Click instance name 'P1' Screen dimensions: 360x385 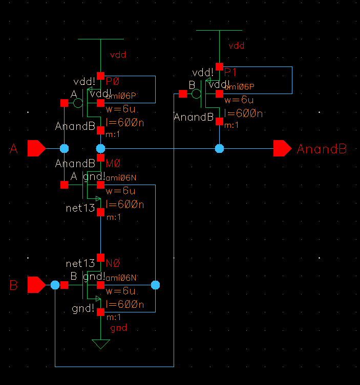(230, 72)
